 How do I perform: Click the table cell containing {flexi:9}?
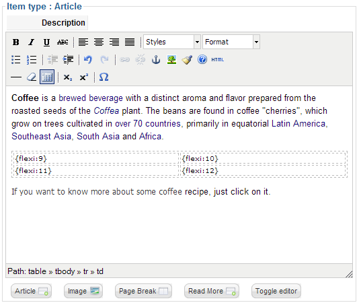pyautogui.click(x=96, y=158)
